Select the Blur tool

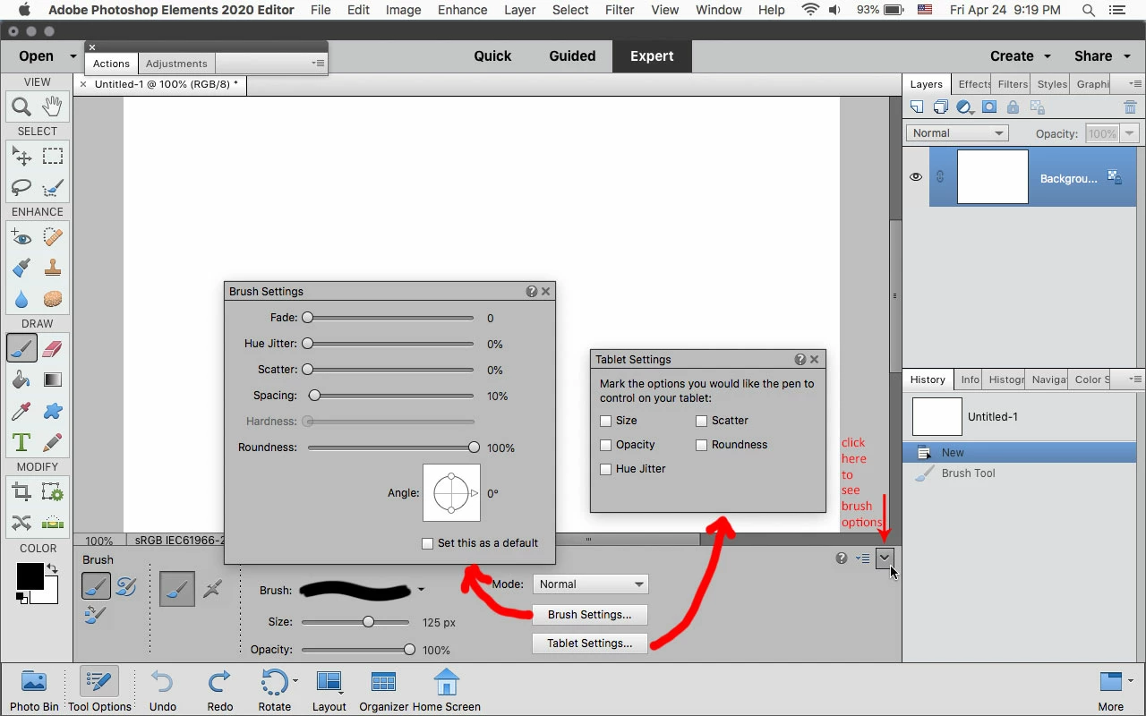tap(21, 299)
